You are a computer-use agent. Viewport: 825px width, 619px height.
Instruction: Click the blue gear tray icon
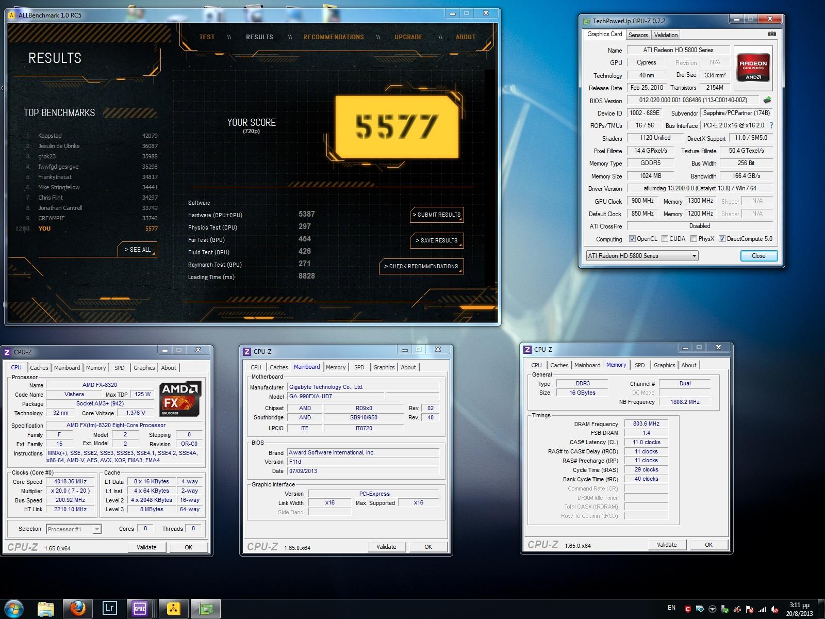700,609
